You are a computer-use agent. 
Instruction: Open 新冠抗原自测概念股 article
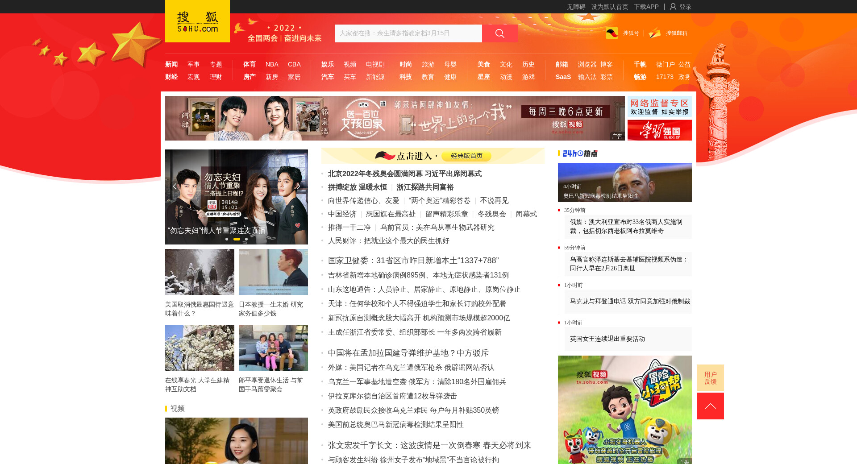[x=419, y=318]
